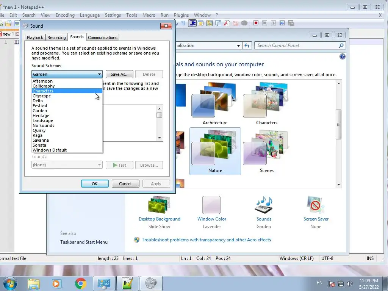Open Troubleshoot transparency and Aero effects link
The height and width of the screenshot is (291, 388).
(206, 240)
